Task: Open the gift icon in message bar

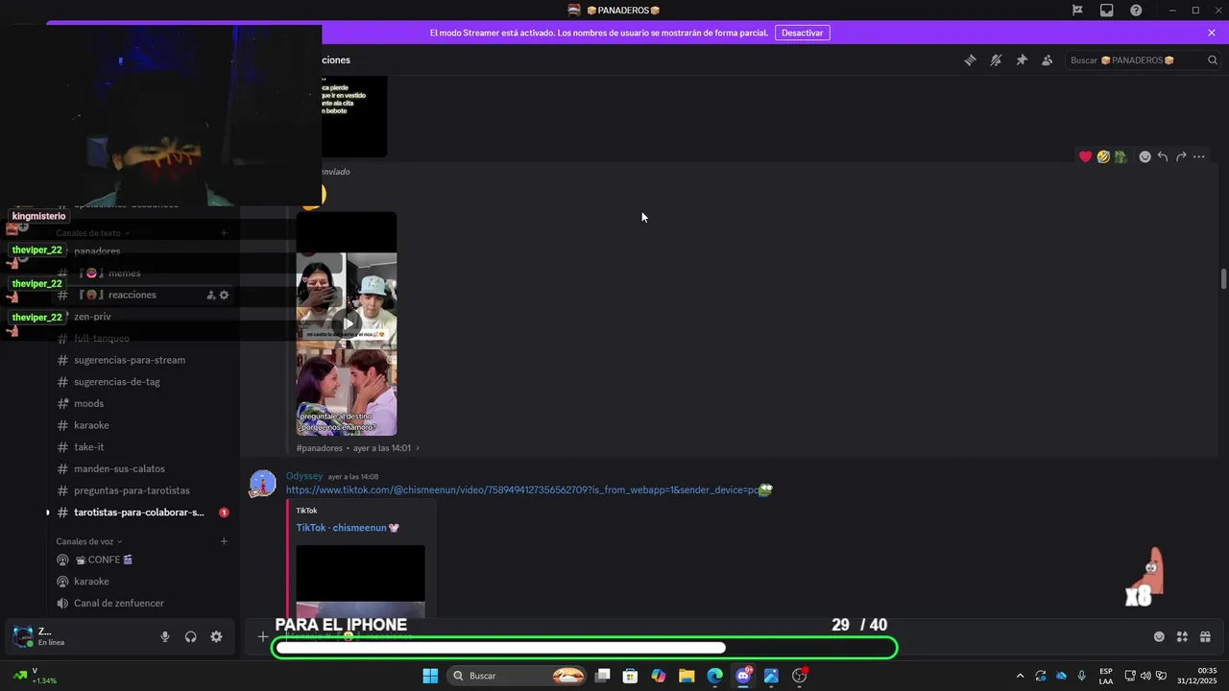Action: coord(1205,636)
